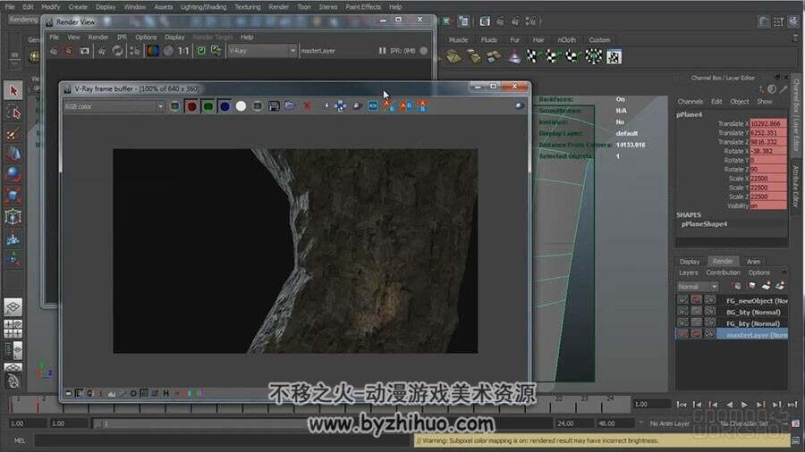Toggle alpha channel white circle in VFB
Screen dimensions: 805x452
(x=241, y=106)
